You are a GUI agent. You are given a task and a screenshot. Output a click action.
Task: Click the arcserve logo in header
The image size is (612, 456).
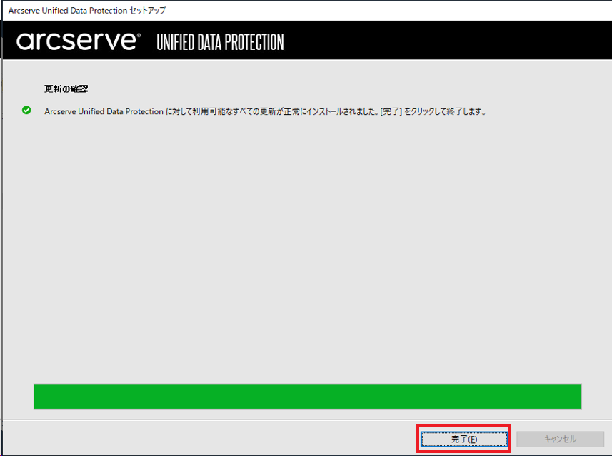click(x=78, y=41)
